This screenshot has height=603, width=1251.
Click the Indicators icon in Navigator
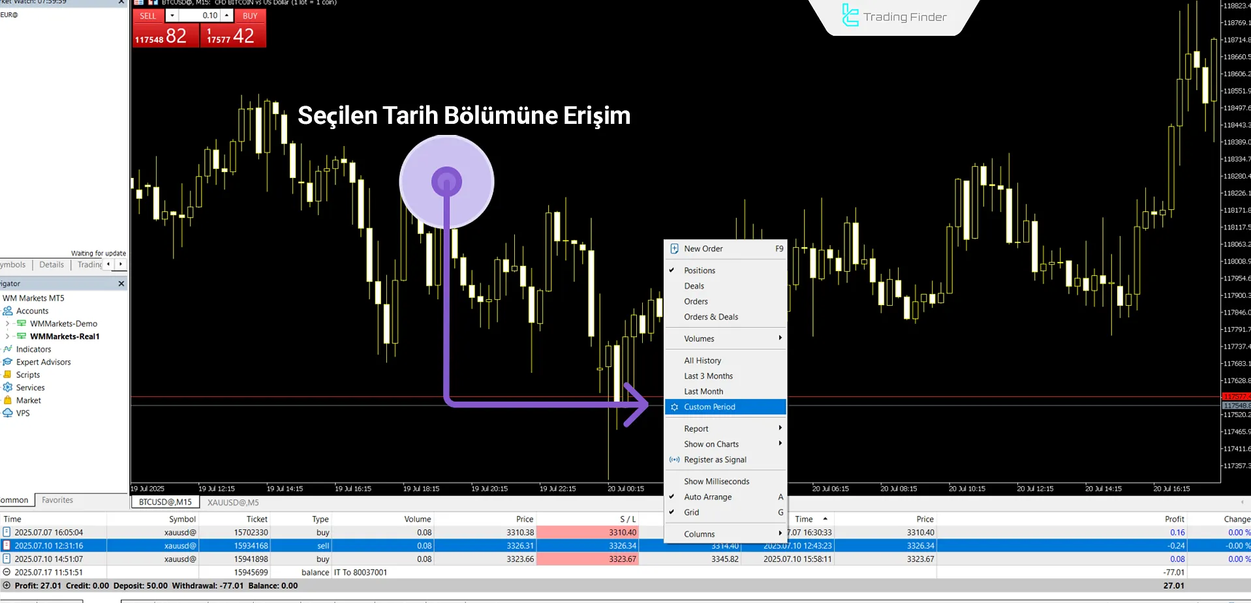point(8,349)
